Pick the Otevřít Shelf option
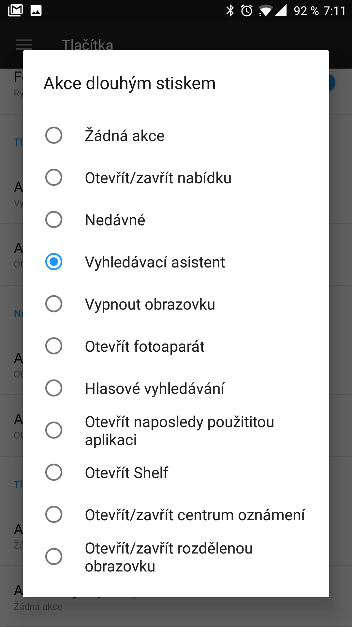Image resolution: width=352 pixels, height=627 pixels. coord(54,473)
